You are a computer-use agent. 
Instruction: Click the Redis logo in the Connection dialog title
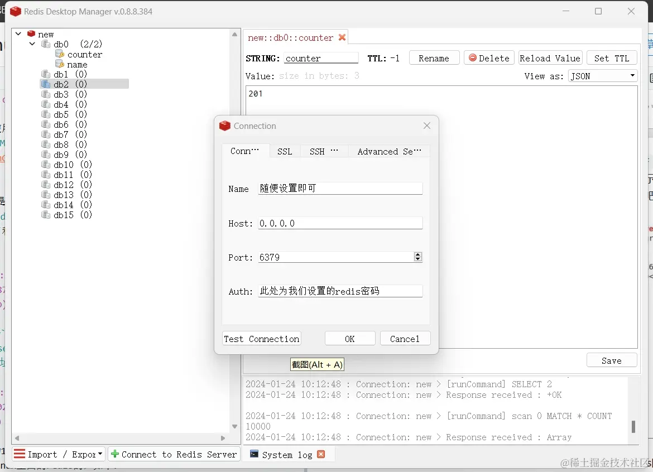click(x=224, y=126)
